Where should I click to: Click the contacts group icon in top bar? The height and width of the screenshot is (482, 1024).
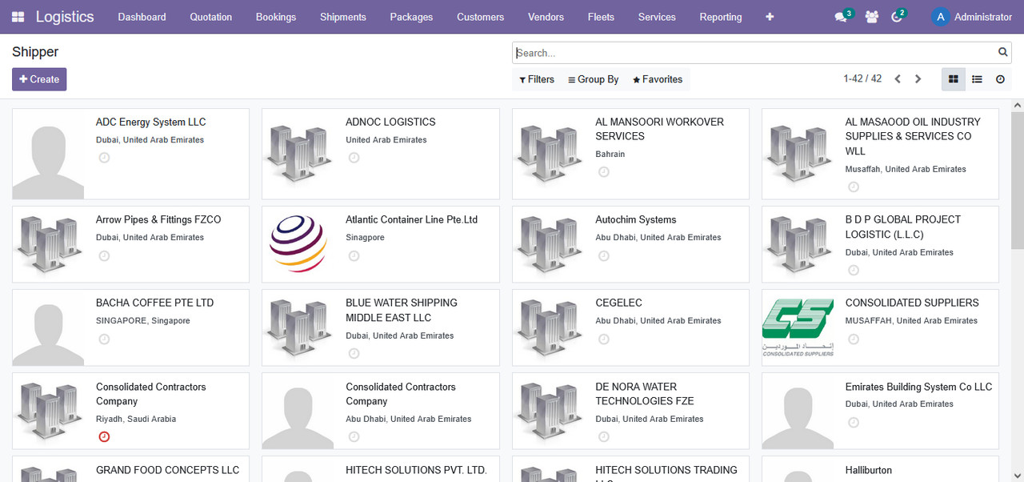pyautogui.click(x=872, y=17)
